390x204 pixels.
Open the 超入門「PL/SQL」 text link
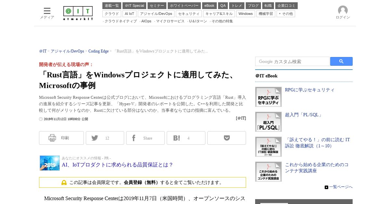(x=304, y=115)
